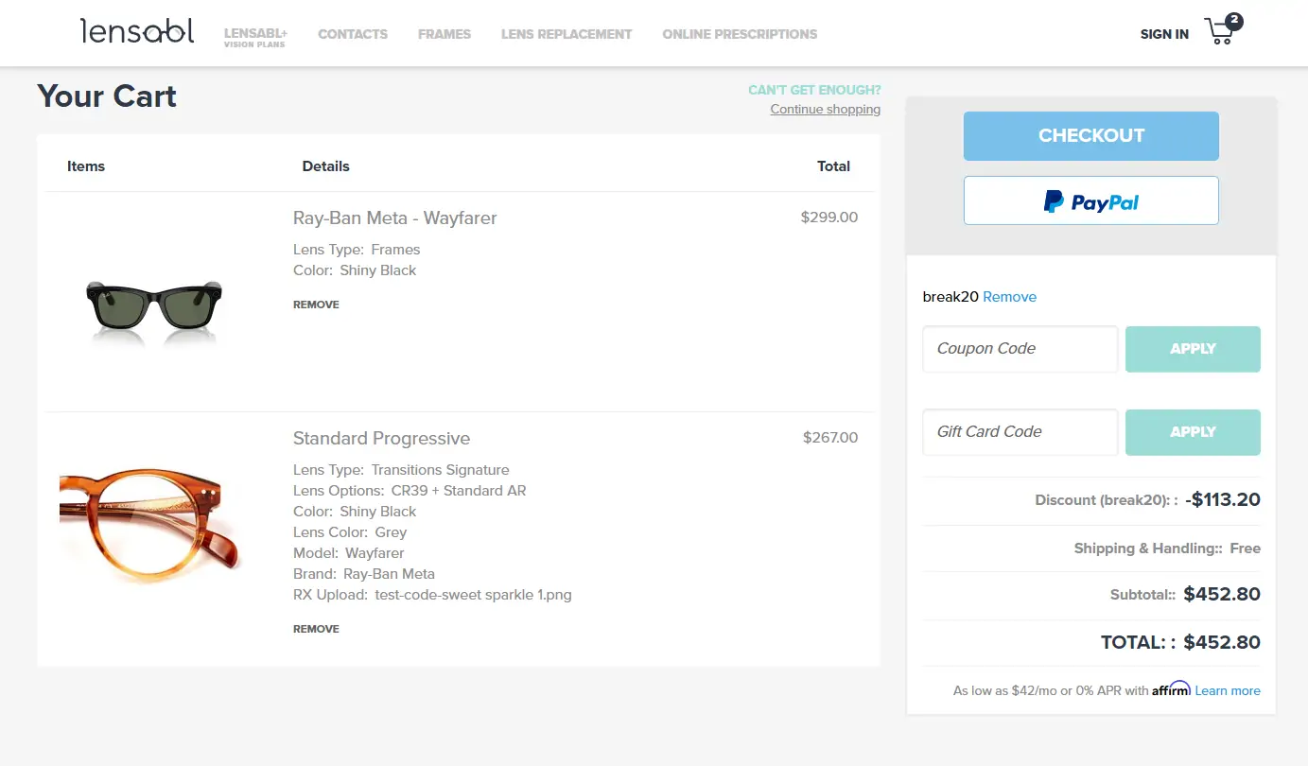This screenshot has width=1308, height=766.
Task: Open the shopping cart icon
Action: point(1222,31)
